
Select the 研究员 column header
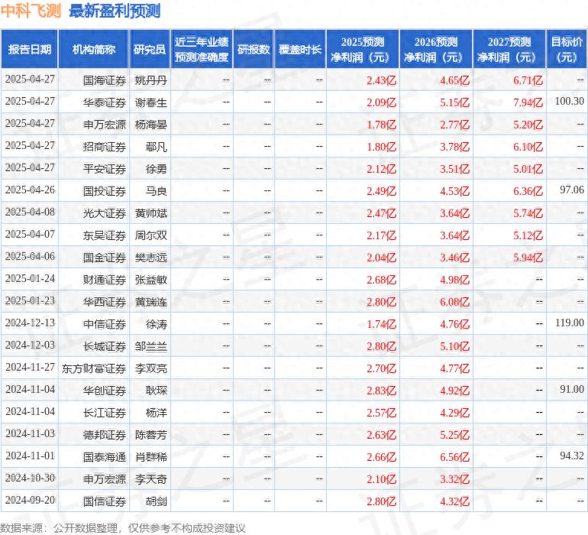150,50
